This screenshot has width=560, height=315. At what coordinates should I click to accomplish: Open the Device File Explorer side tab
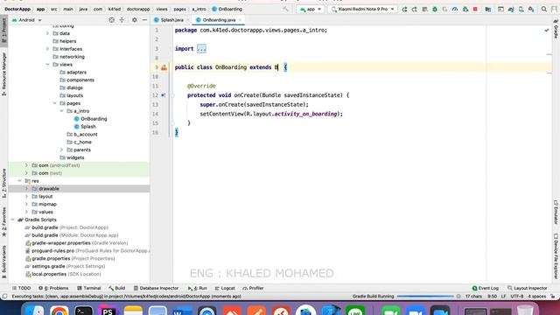pos(556,256)
